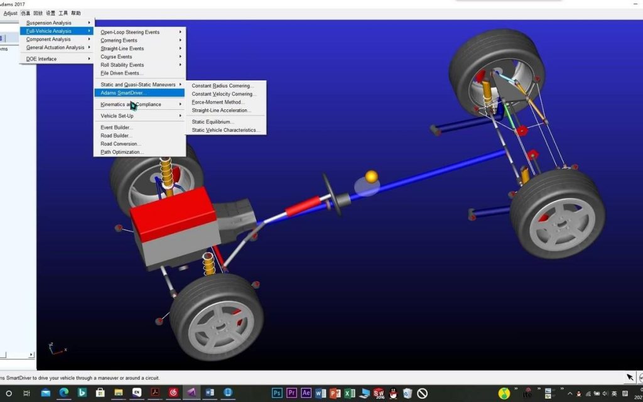Open Microsoft Store taskbar icon
This screenshot has height=402, width=643.
click(x=100, y=393)
